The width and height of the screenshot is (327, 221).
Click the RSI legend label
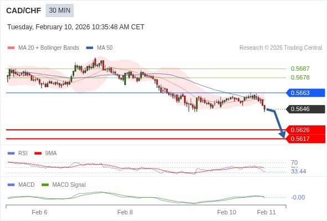(23, 154)
